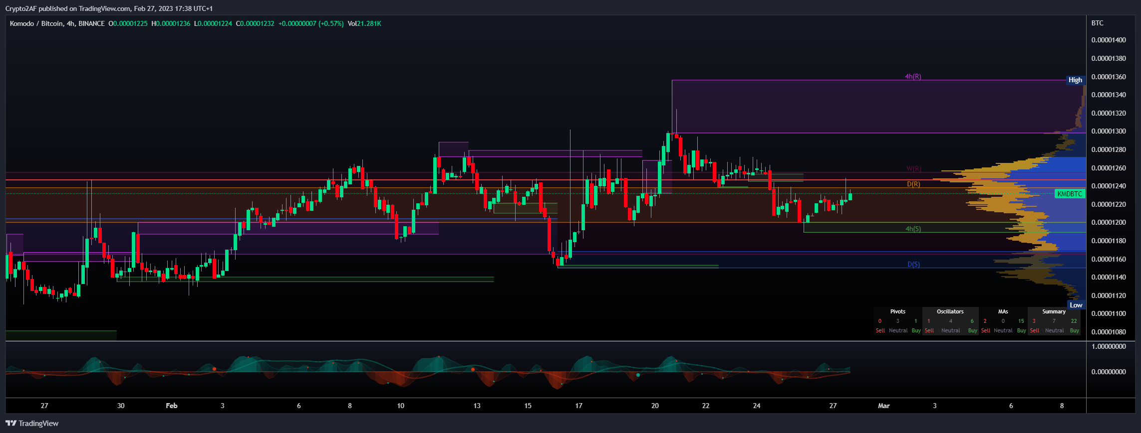The width and height of the screenshot is (1141, 433).
Task: Click the volume reading Vol21.281K
Action: tap(364, 23)
